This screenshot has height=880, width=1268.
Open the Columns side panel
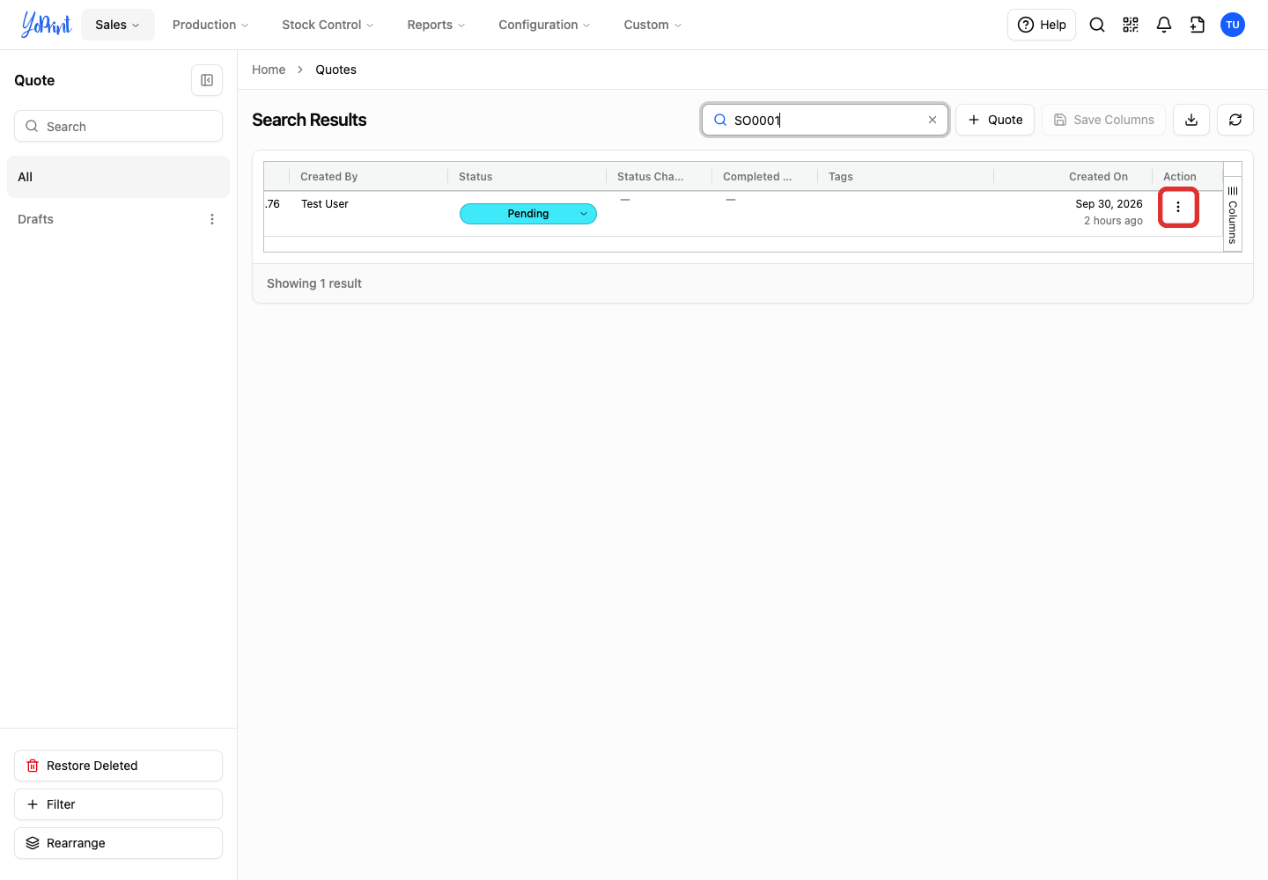[x=1233, y=215]
